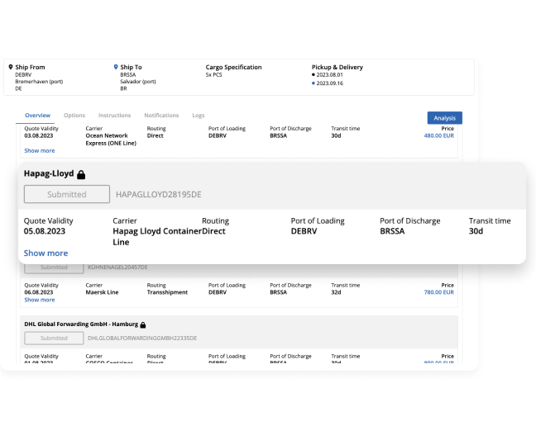Switch to the Overview tab
This screenshot has width=536, height=426.
[x=37, y=116]
